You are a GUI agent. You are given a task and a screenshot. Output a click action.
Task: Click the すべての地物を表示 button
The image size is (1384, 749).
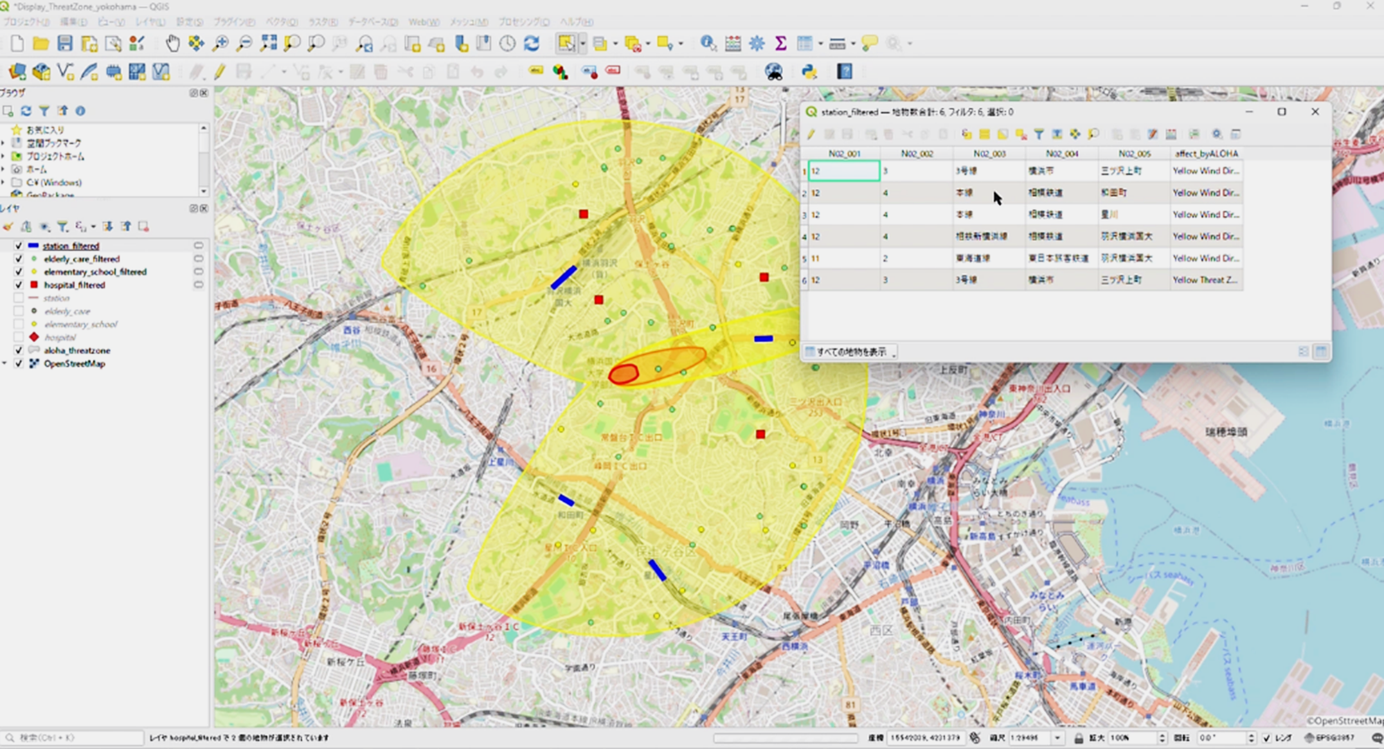pos(850,352)
